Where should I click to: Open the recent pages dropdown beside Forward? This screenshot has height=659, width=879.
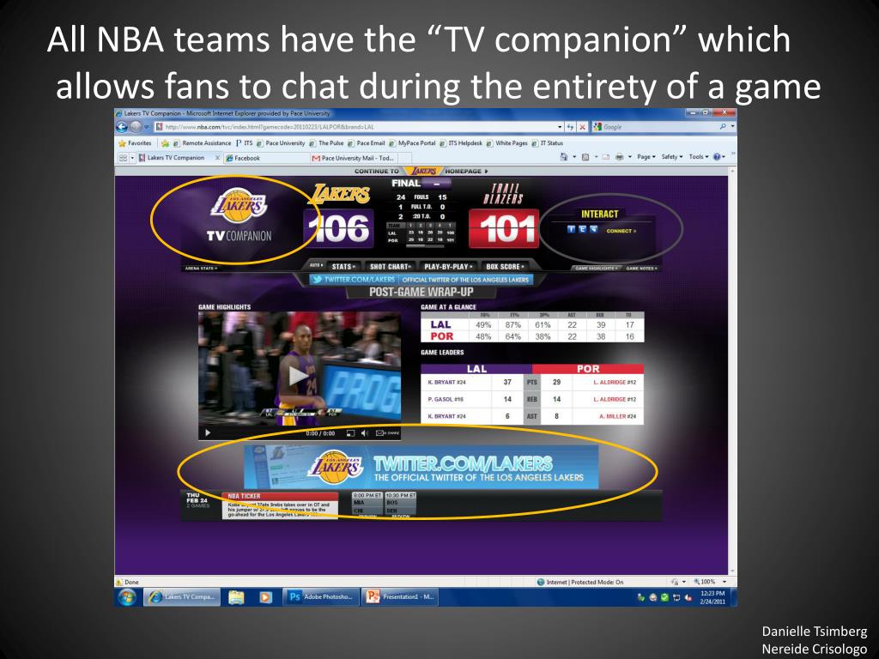click(x=147, y=127)
